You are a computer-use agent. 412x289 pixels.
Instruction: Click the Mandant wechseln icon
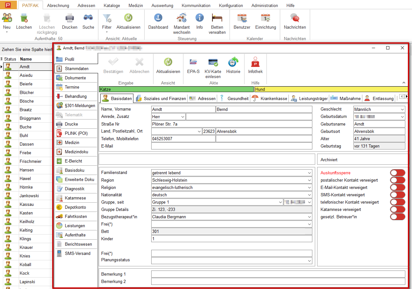[x=181, y=18]
